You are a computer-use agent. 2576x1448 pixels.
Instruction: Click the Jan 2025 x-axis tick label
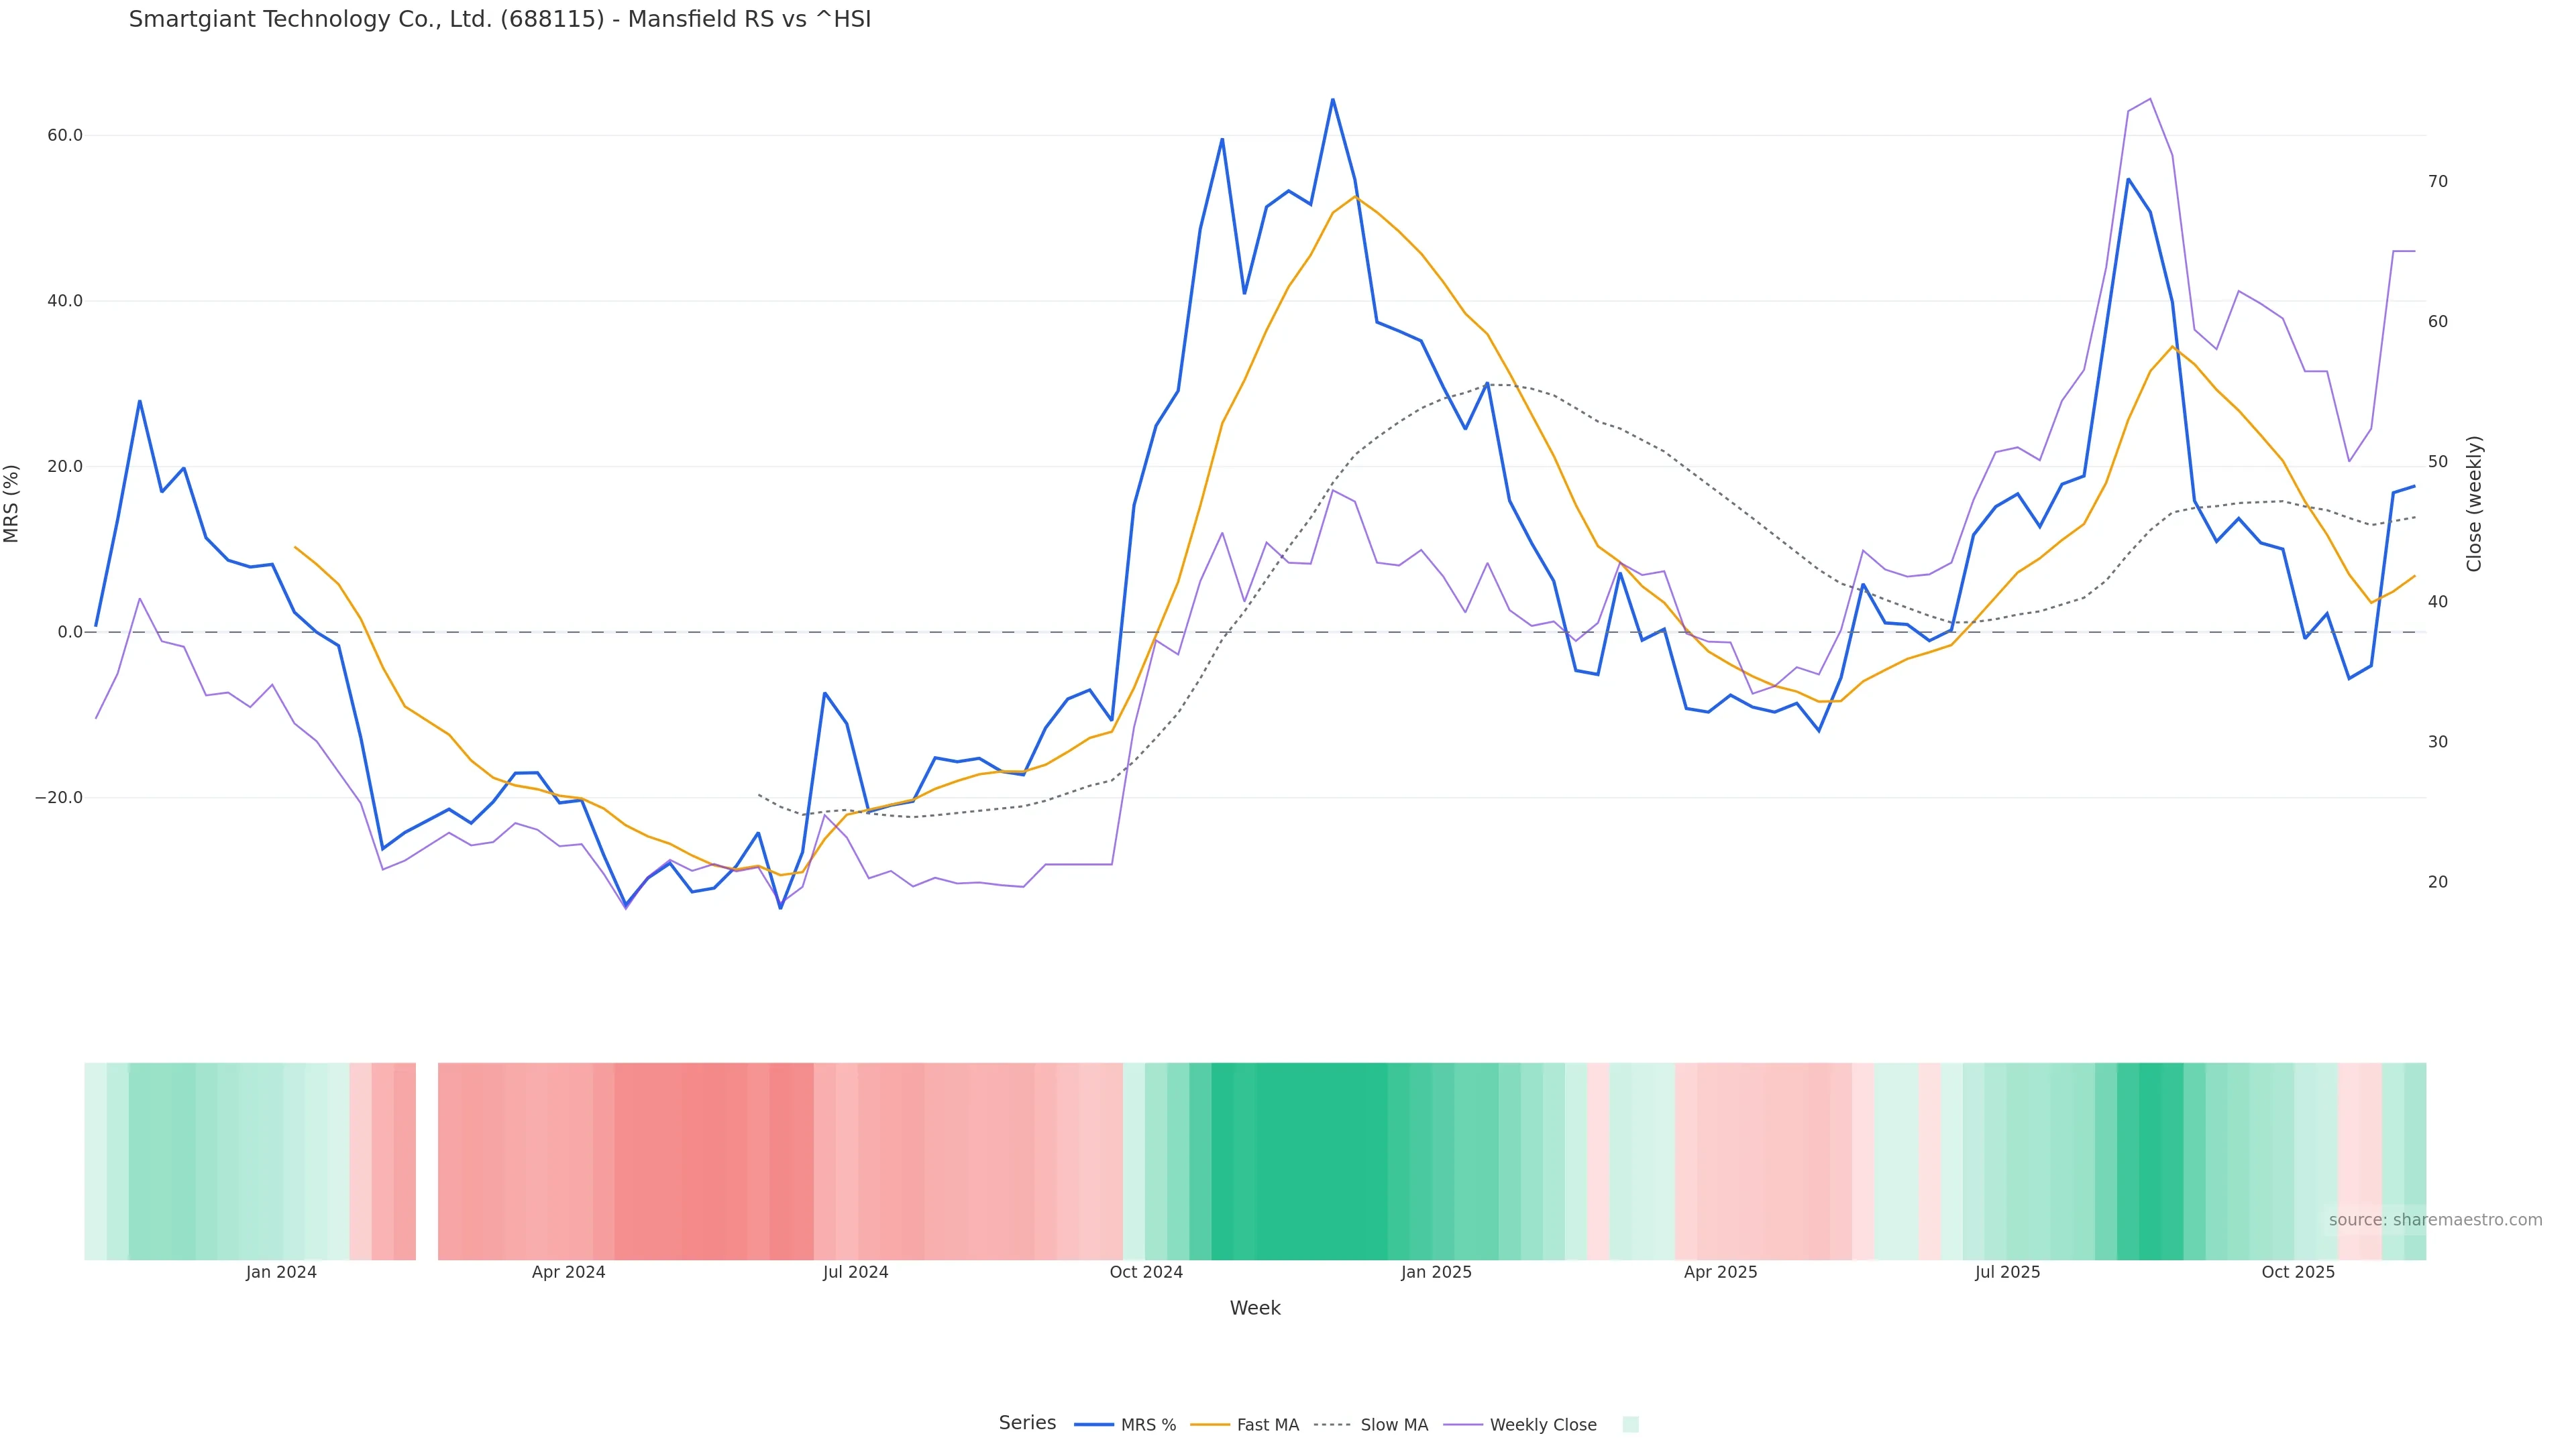pos(1436,1273)
